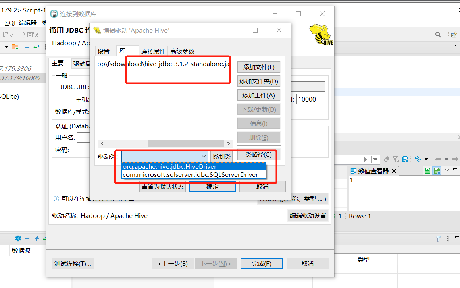This screenshot has height=288, width=460.
Task: Open the value viewer view menu triangle
Action: pos(447,170)
